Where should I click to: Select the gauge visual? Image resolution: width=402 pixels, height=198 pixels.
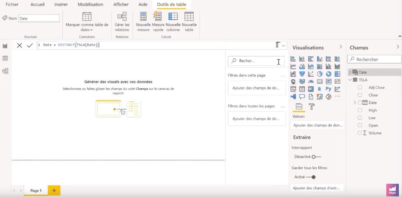pos(311,82)
